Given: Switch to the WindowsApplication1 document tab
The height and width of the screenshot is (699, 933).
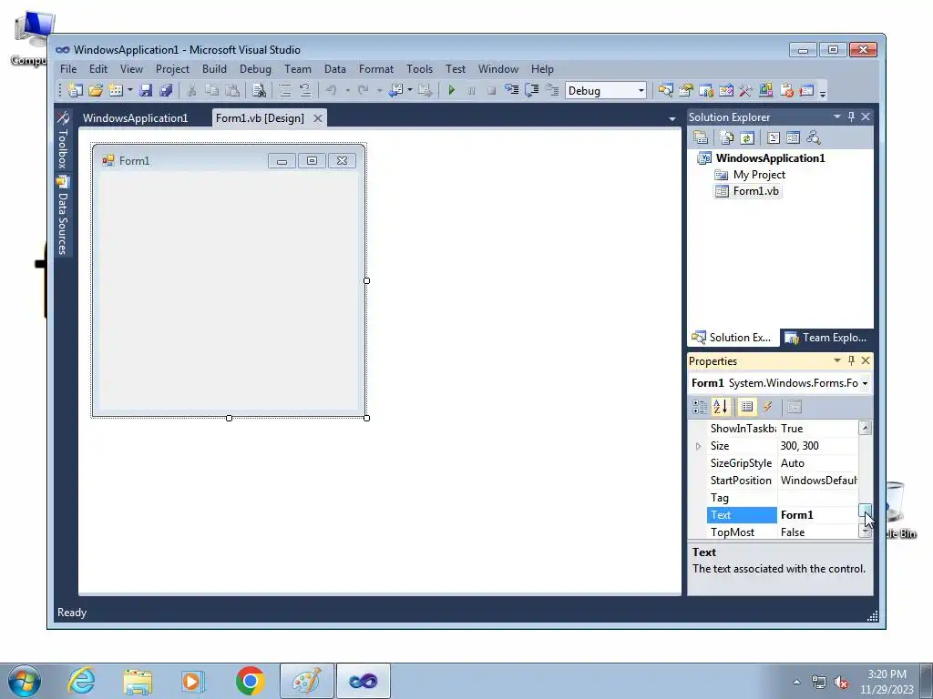Looking at the screenshot, I should click(x=135, y=117).
